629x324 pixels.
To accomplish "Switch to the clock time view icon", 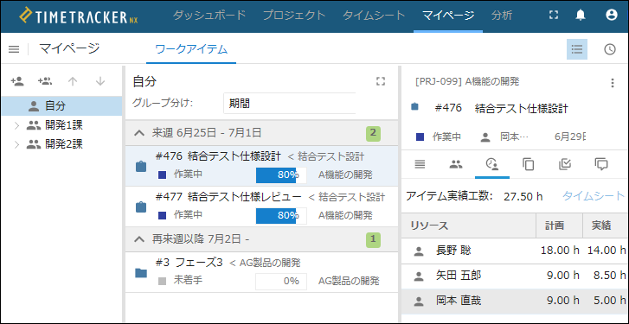I will point(610,49).
